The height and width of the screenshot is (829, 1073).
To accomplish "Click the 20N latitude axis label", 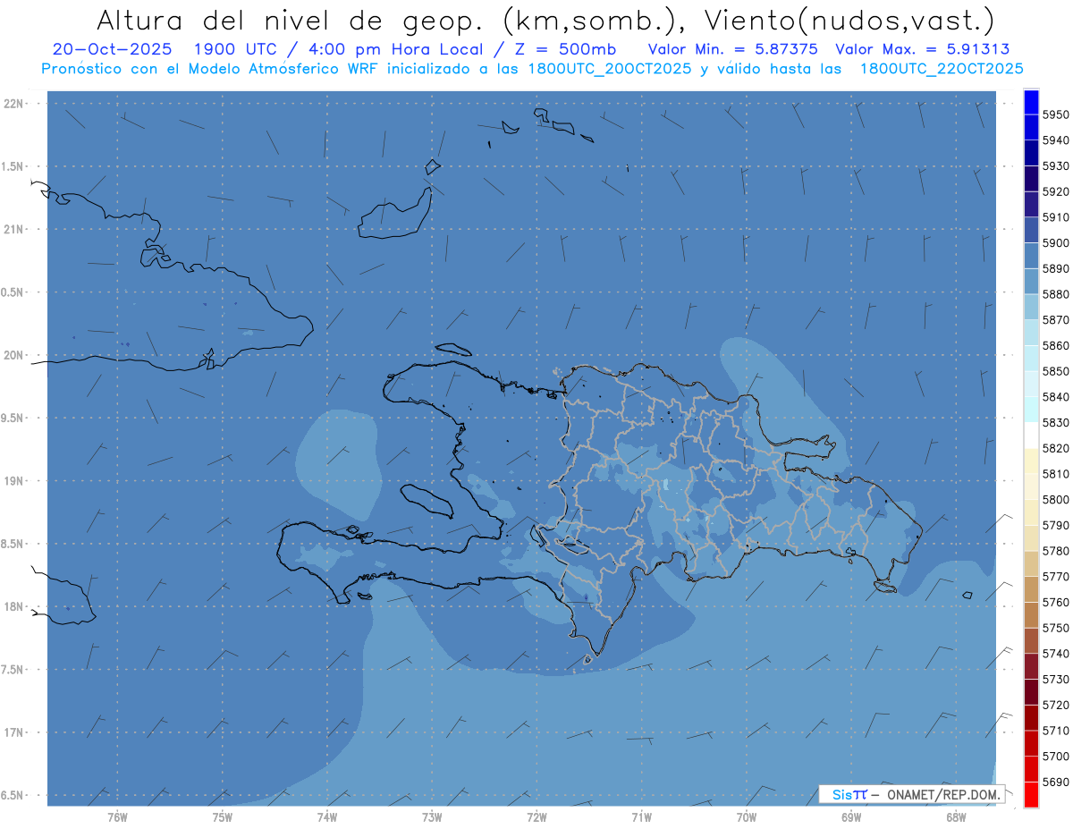I will click(x=14, y=355).
